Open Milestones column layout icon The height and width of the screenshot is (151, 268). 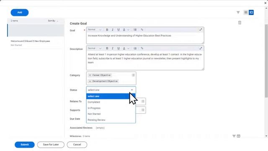click(x=238, y=136)
